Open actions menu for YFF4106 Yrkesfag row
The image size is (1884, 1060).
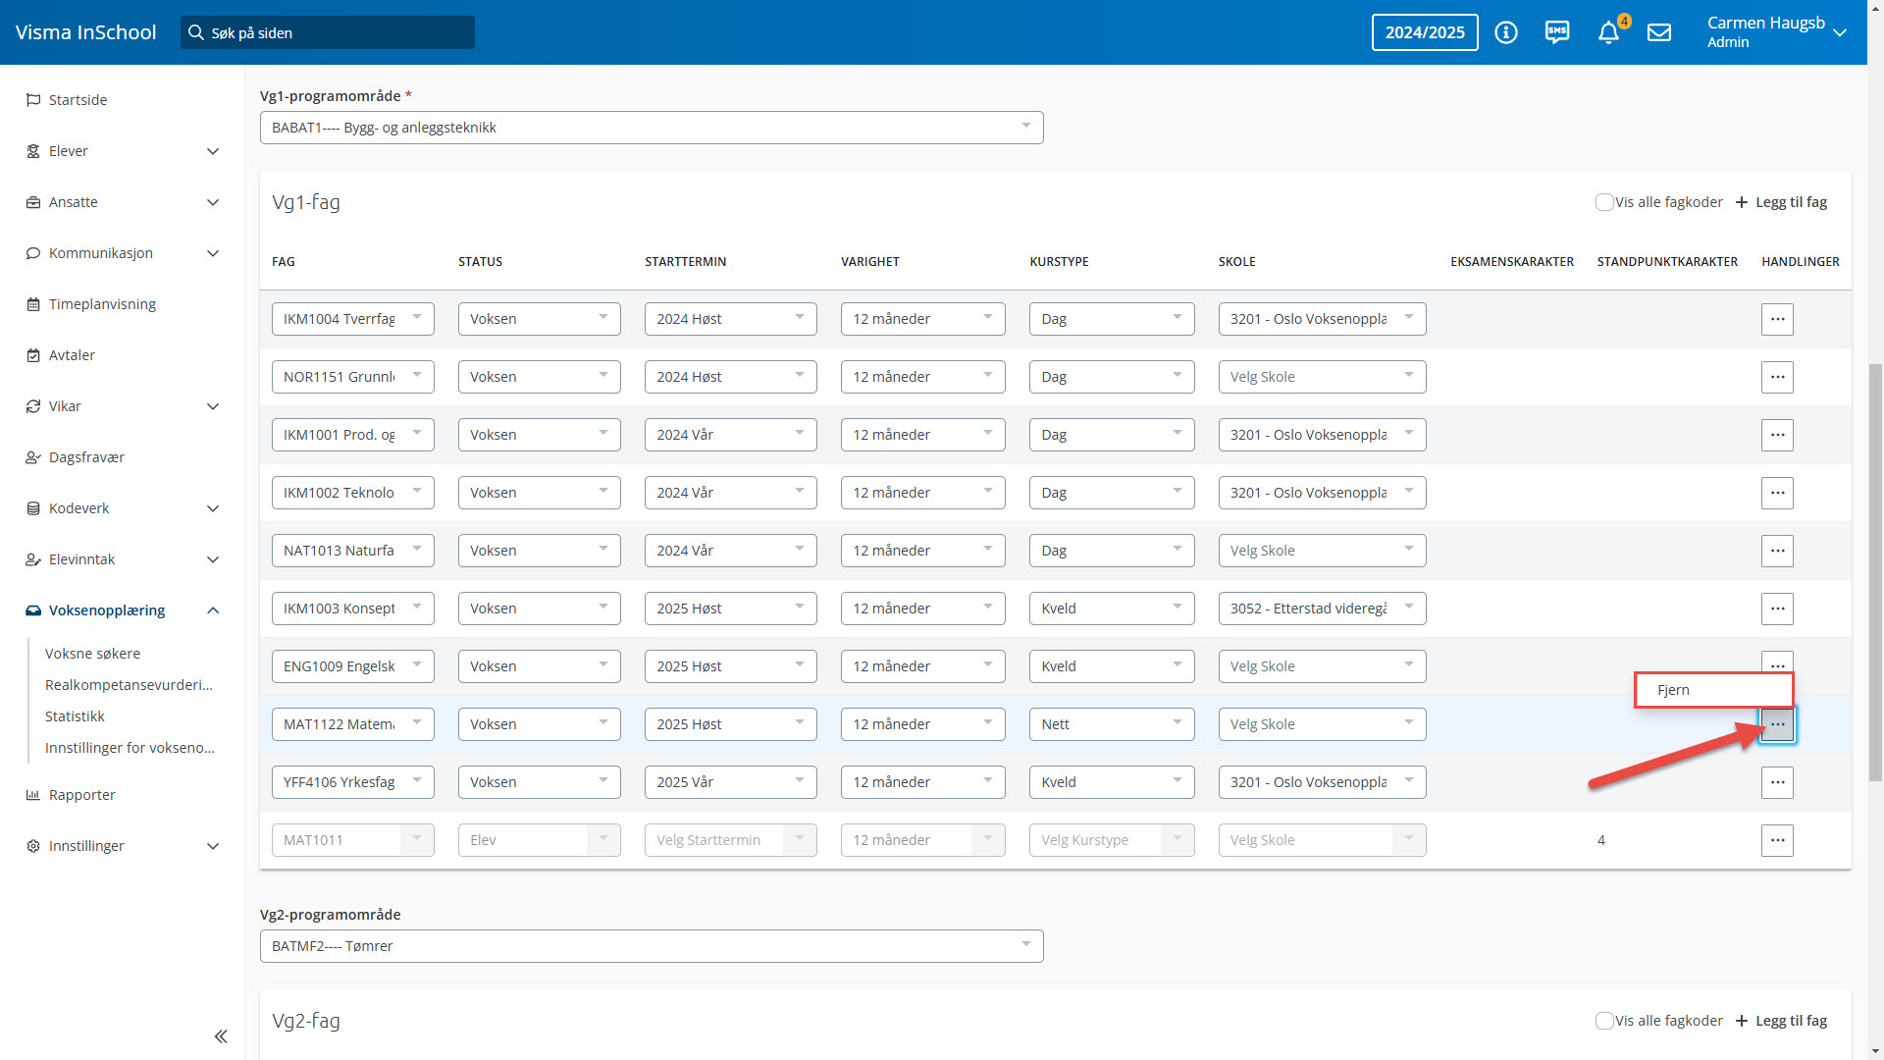(x=1777, y=782)
